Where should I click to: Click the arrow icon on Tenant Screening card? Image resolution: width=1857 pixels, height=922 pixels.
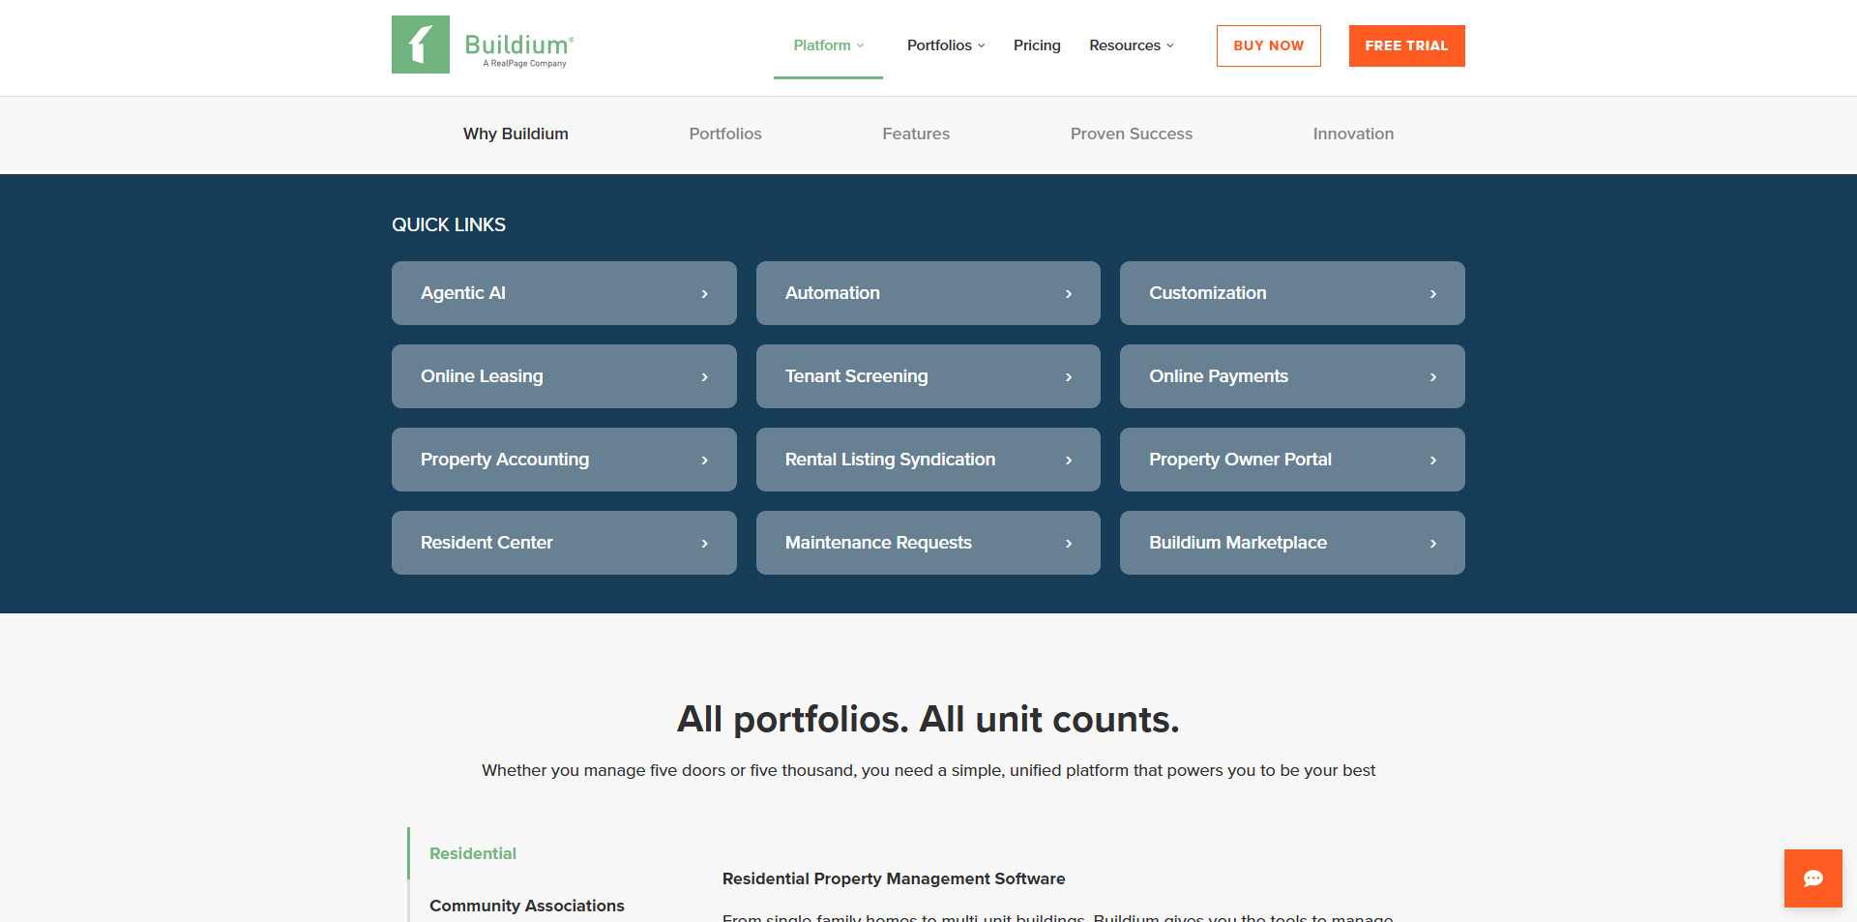pyautogui.click(x=1069, y=376)
